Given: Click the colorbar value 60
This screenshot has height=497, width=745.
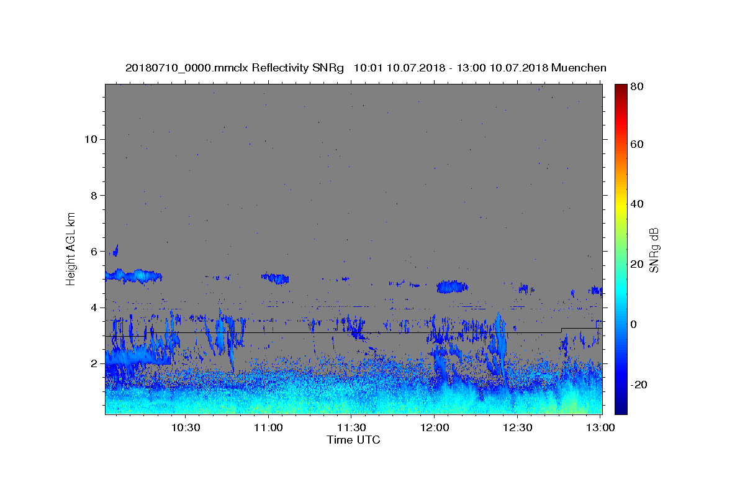Looking at the screenshot, I should click(638, 144).
